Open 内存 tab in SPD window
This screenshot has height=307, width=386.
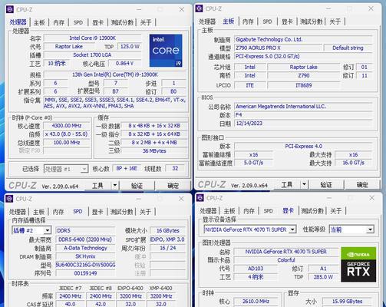[x=58, y=212]
